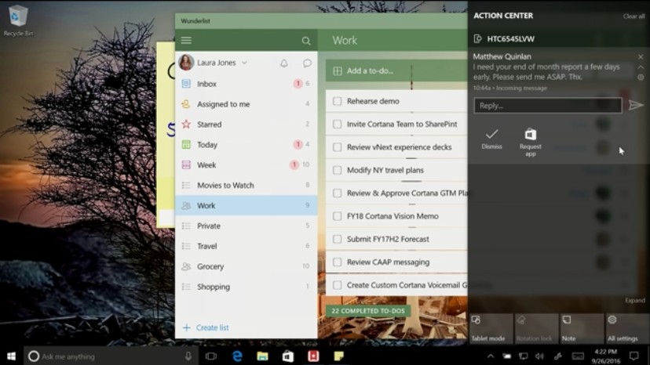
Task: Click the Cortana microphone icon
Action: (188, 356)
